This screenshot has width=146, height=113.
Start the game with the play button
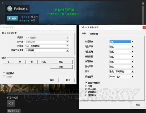pyautogui.click(x=12, y=18)
